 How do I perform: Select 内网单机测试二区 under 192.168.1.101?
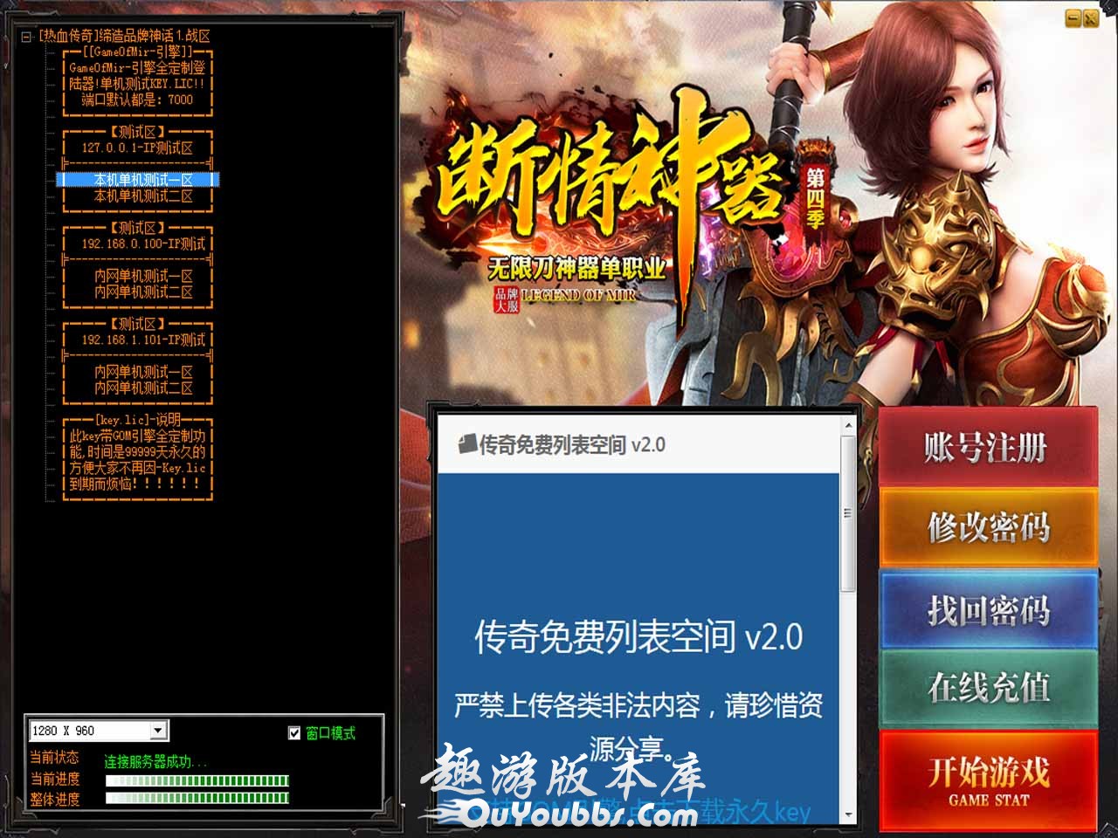143,388
